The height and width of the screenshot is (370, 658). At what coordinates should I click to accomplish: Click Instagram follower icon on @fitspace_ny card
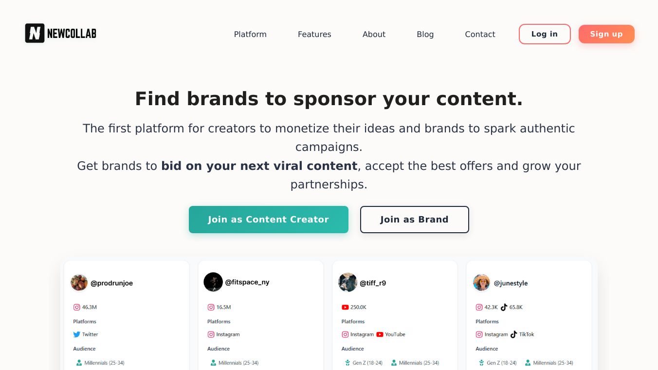tap(211, 307)
